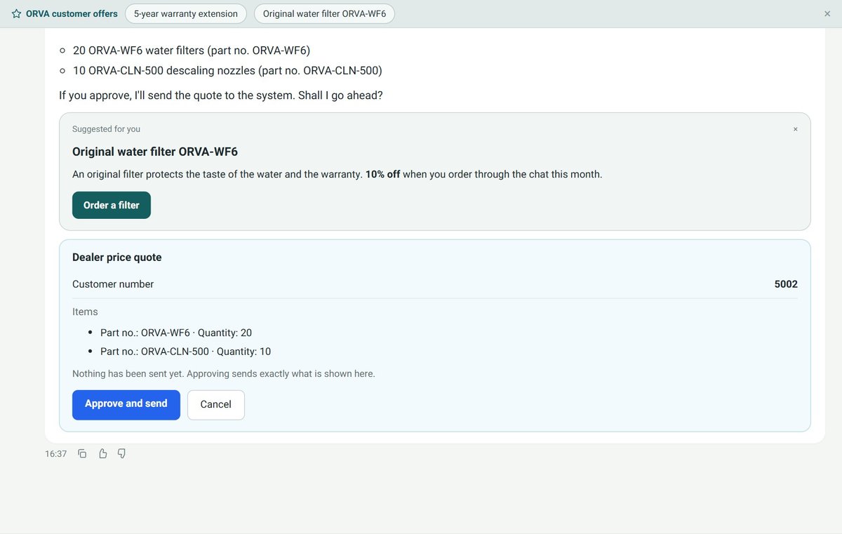
Task: Click the 10 ORVA-CLN-500 descaling nozzles bullet
Action: [x=227, y=70]
